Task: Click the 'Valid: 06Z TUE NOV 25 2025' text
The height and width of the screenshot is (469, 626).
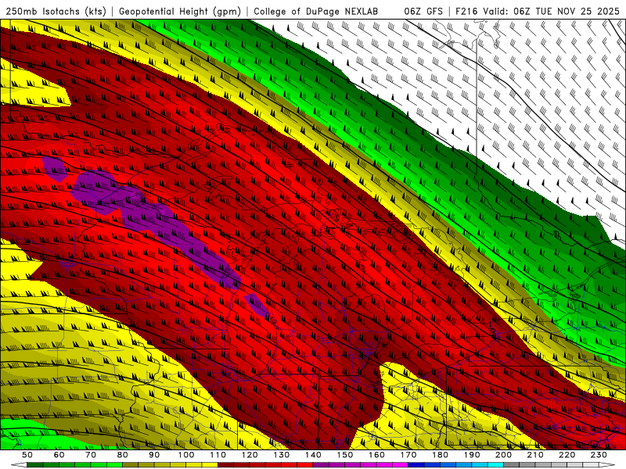Action: pos(551,11)
